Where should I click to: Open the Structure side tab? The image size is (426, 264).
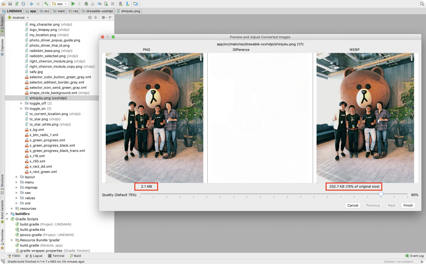coord(2,184)
